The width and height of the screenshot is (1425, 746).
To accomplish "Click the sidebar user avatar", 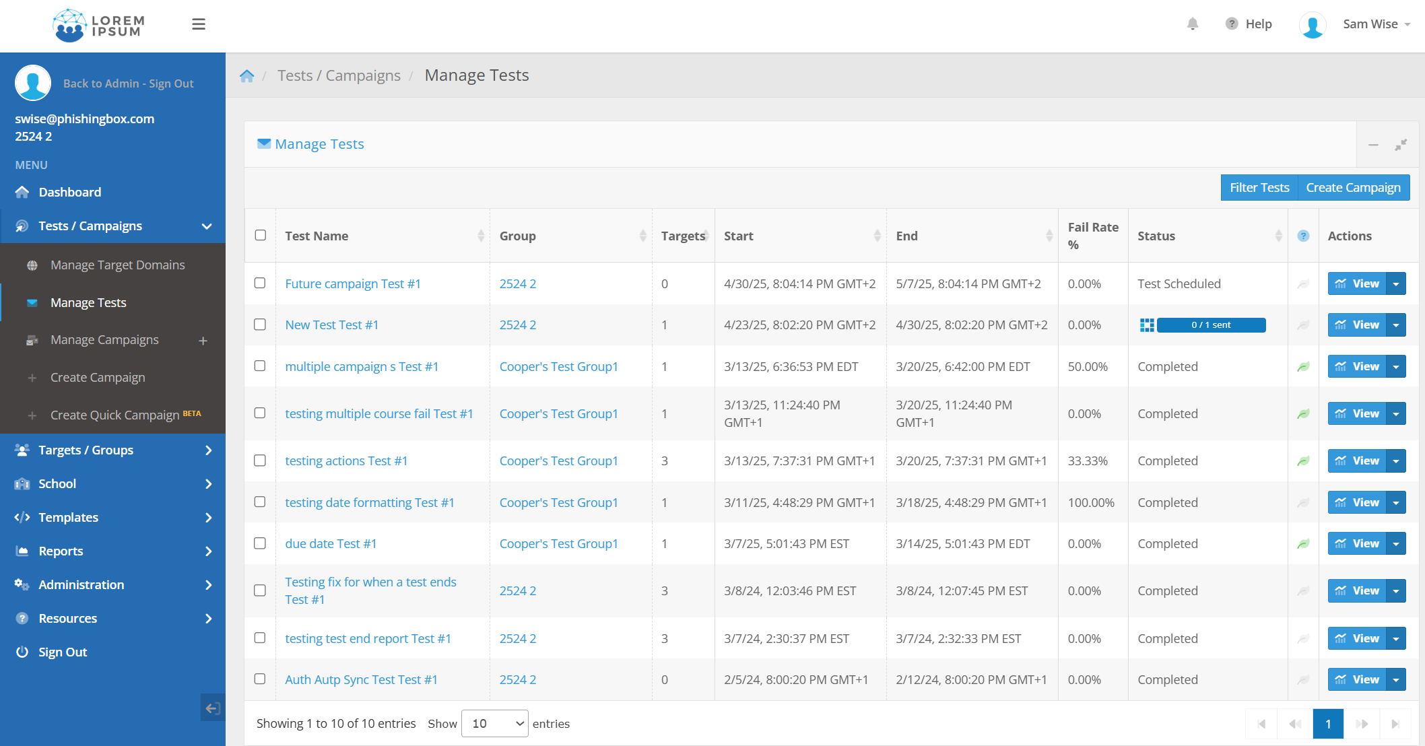I will [33, 83].
